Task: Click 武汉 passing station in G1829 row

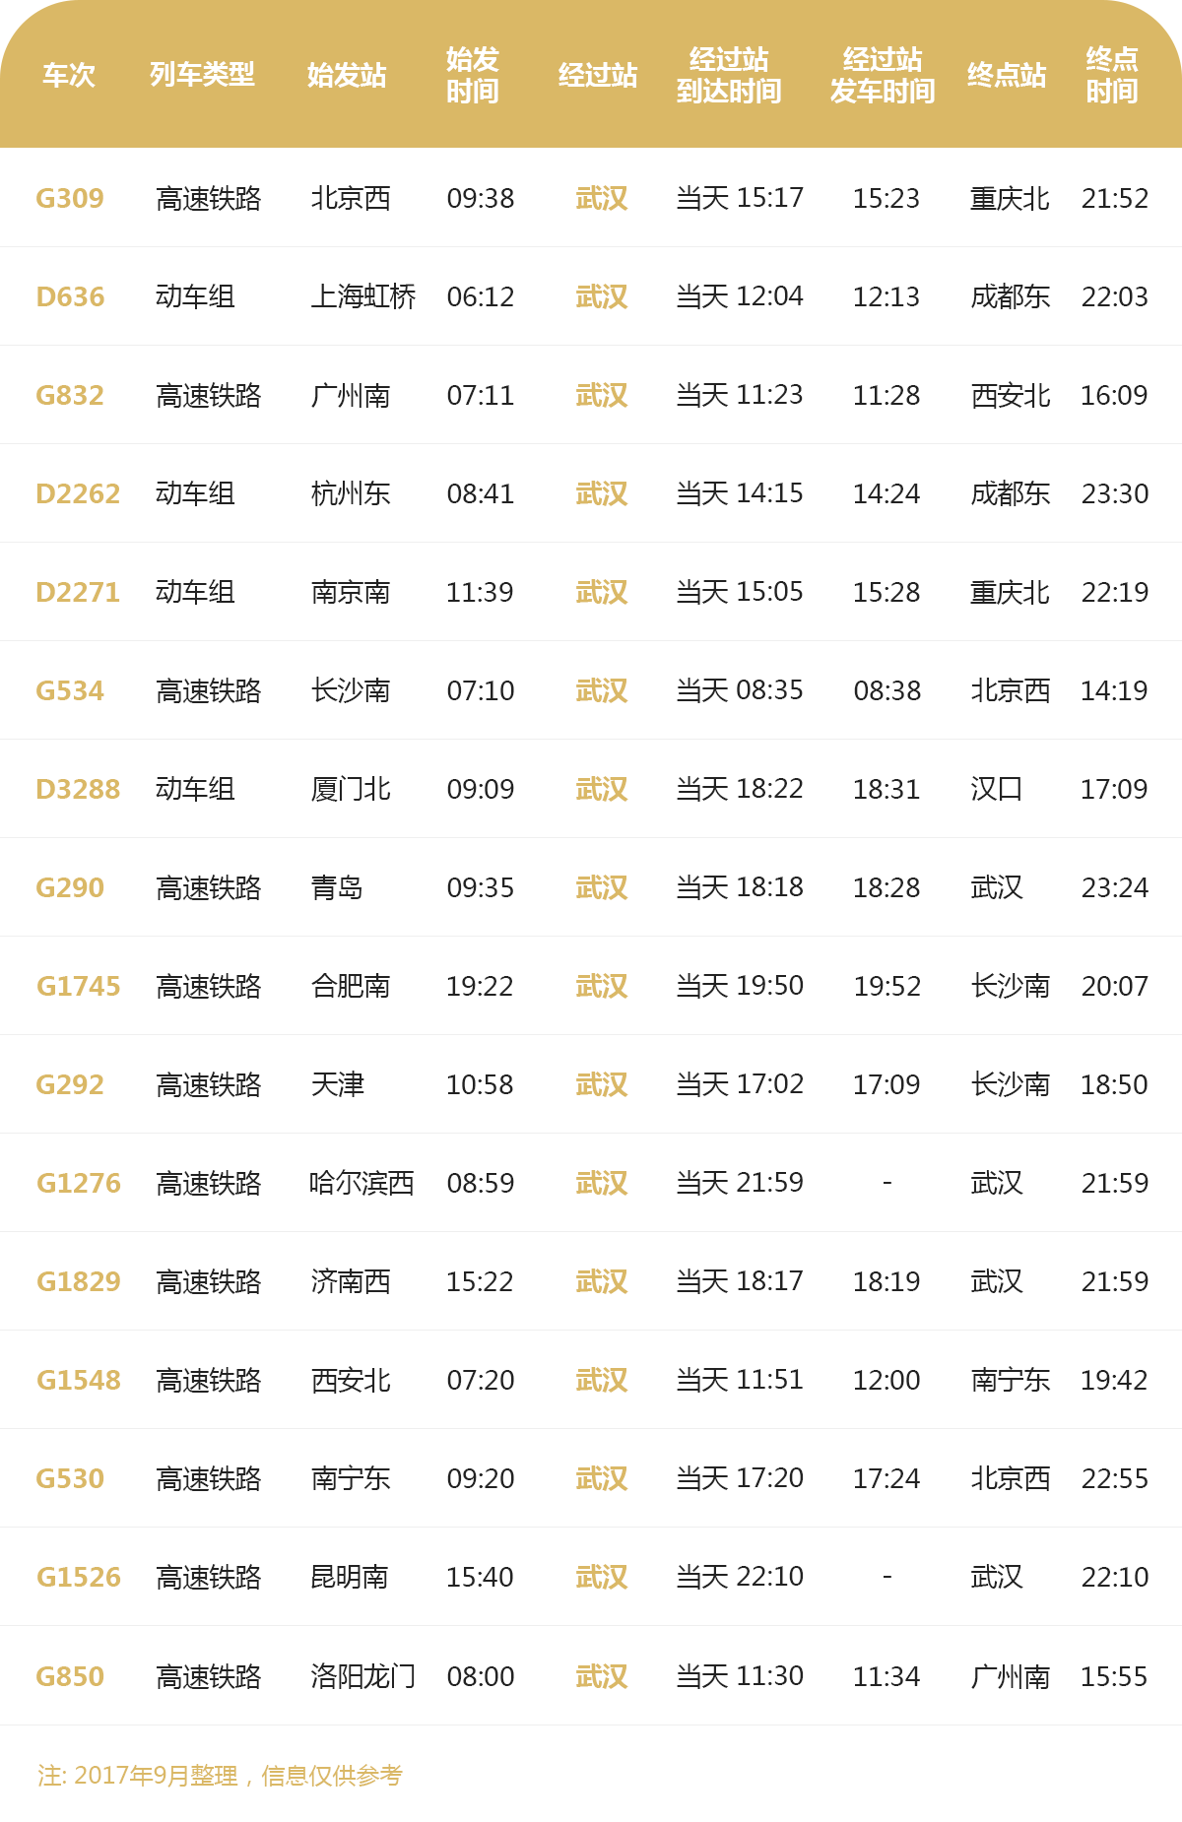Action: [x=602, y=1281]
